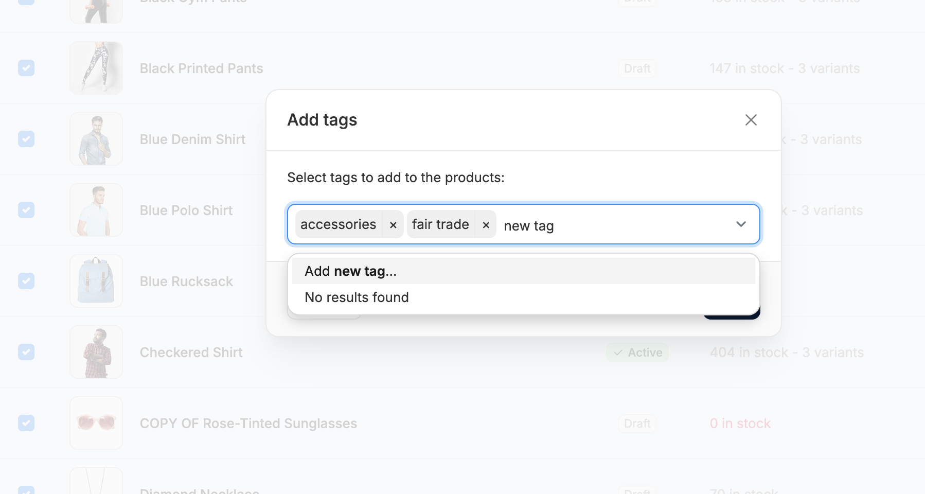
Task: Click the Active status badge
Action: click(637, 352)
